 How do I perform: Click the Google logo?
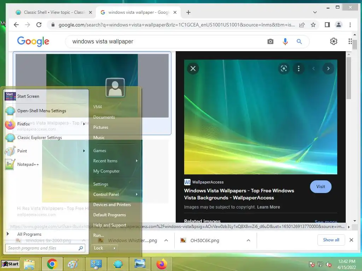(x=33, y=42)
